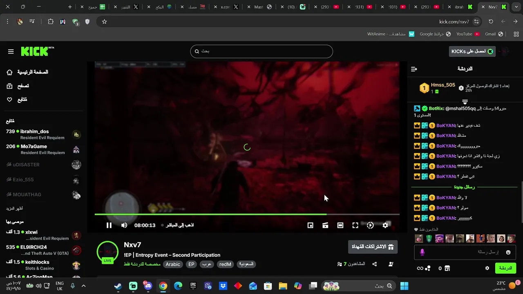Click the السعودية tag chip
The image size is (523, 294).
246,264
